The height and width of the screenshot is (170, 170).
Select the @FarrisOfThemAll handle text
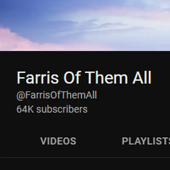[56, 95]
